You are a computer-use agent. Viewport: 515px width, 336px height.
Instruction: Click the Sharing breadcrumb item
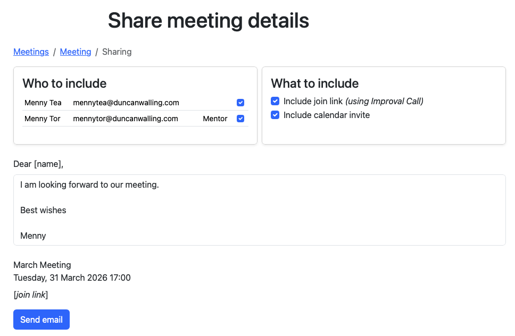[117, 52]
